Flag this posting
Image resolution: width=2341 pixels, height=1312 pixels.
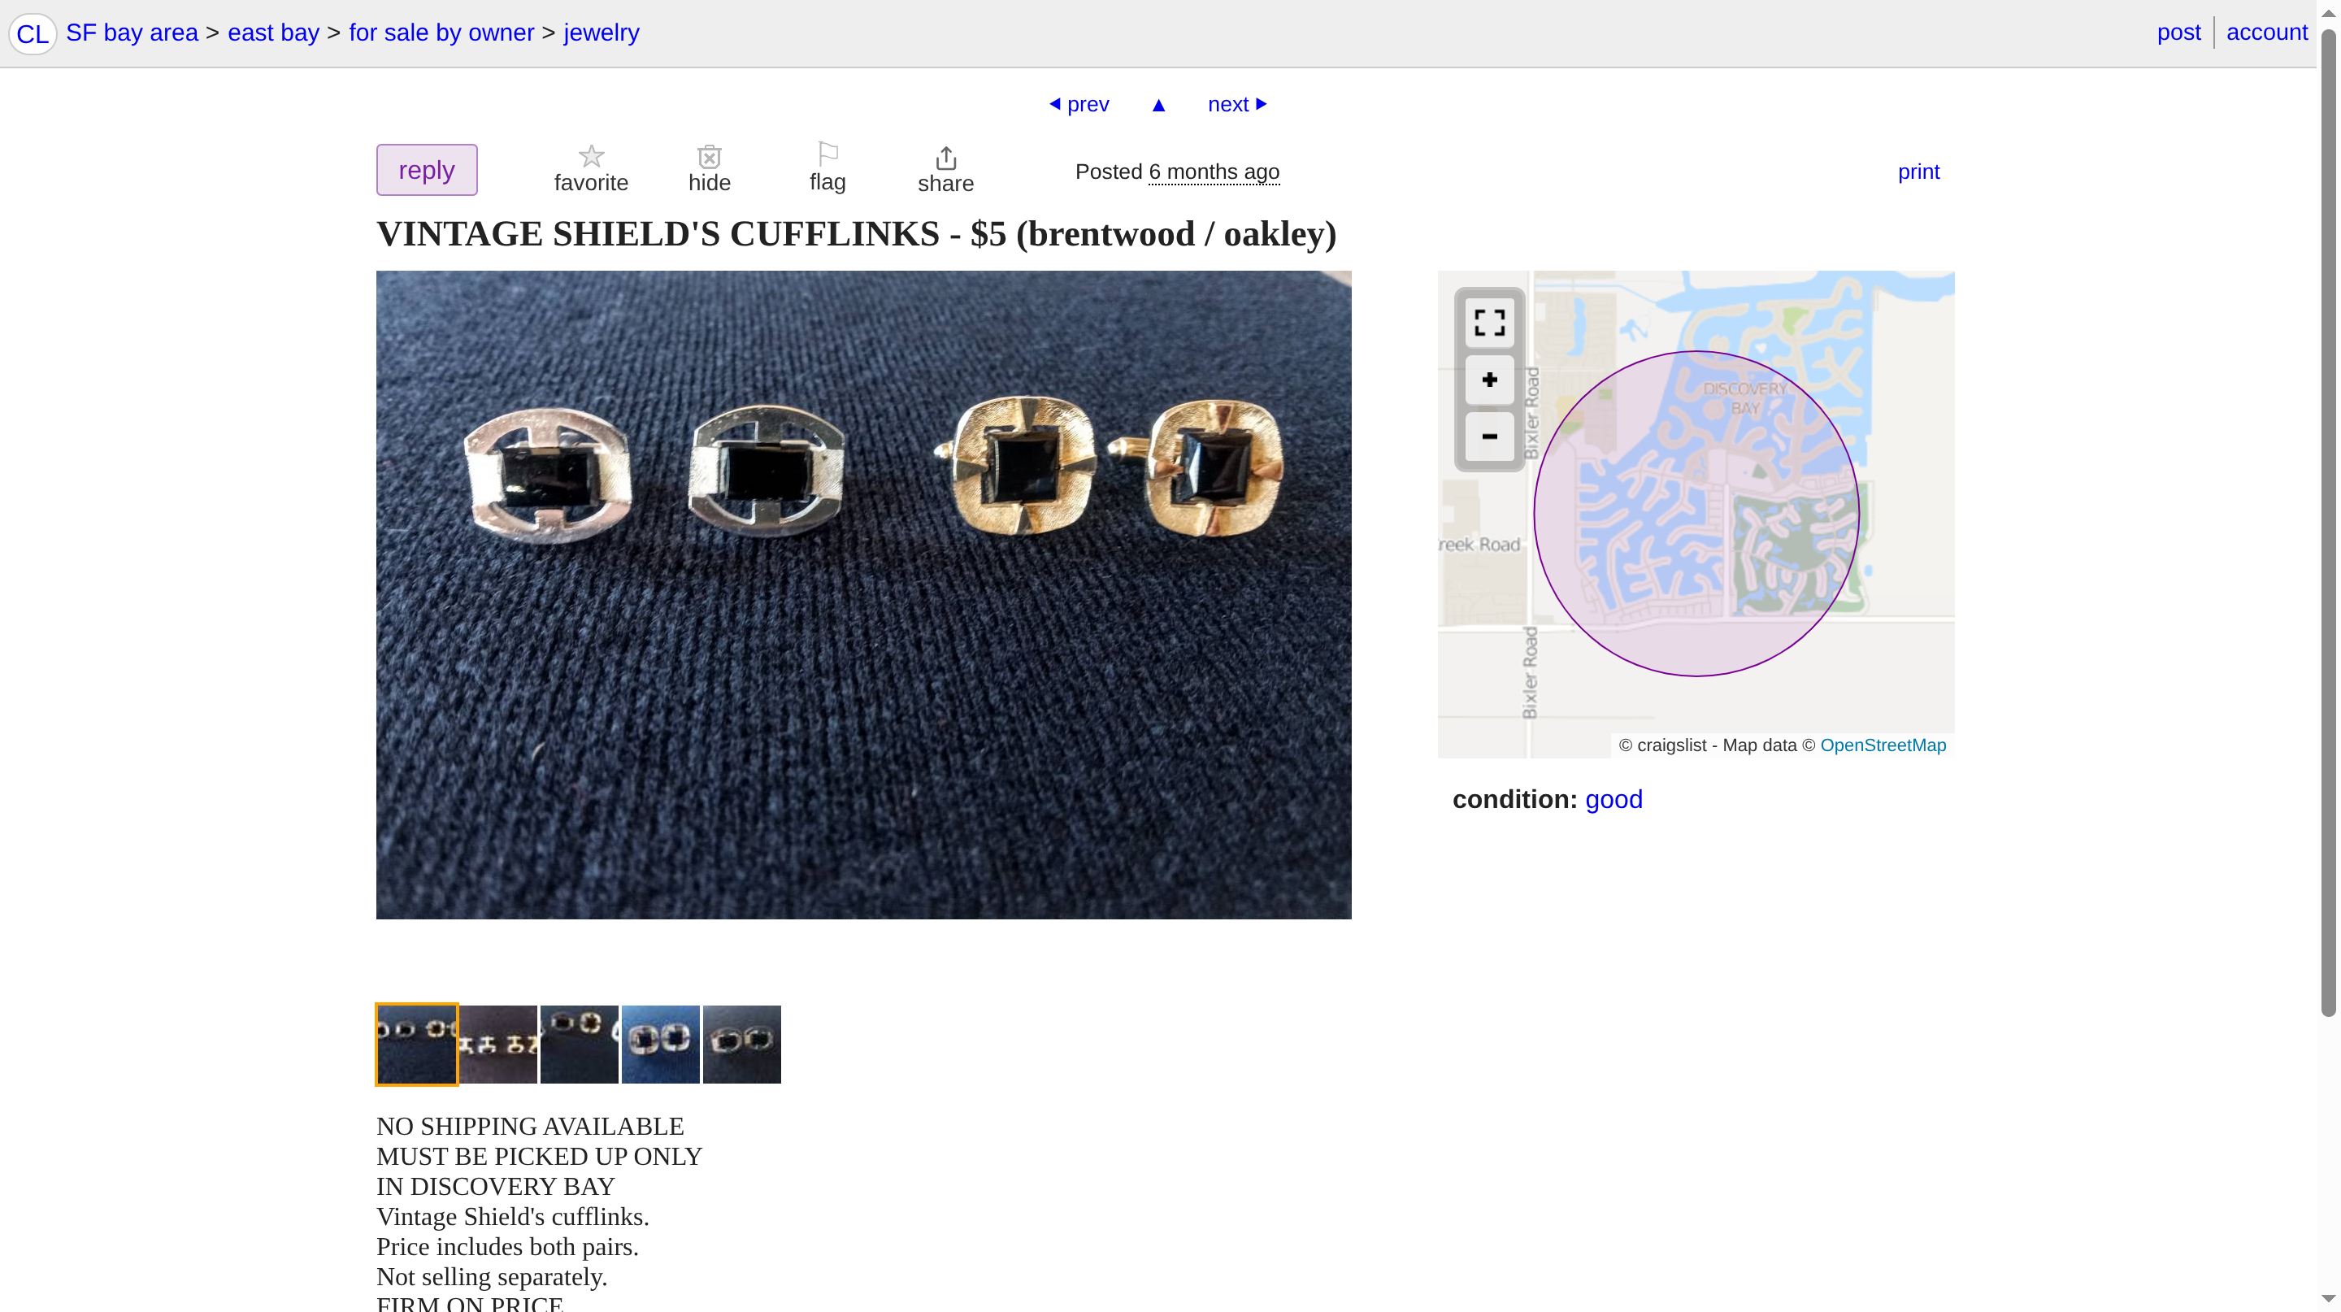(x=827, y=168)
